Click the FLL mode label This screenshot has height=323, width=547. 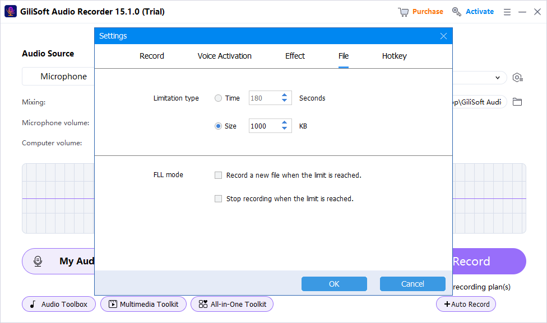168,174
